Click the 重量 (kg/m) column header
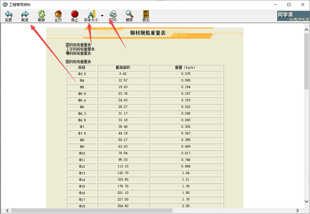The height and width of the screenshot is (214, 310). click(x=186, y=67)
